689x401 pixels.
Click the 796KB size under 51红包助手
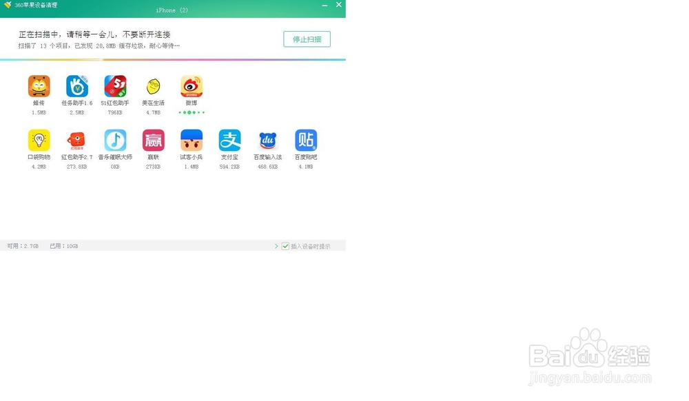115,113
